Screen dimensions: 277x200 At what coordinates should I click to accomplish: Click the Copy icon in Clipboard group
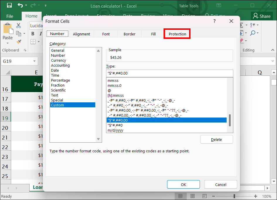pyautogui.click(x=19, y=34)
